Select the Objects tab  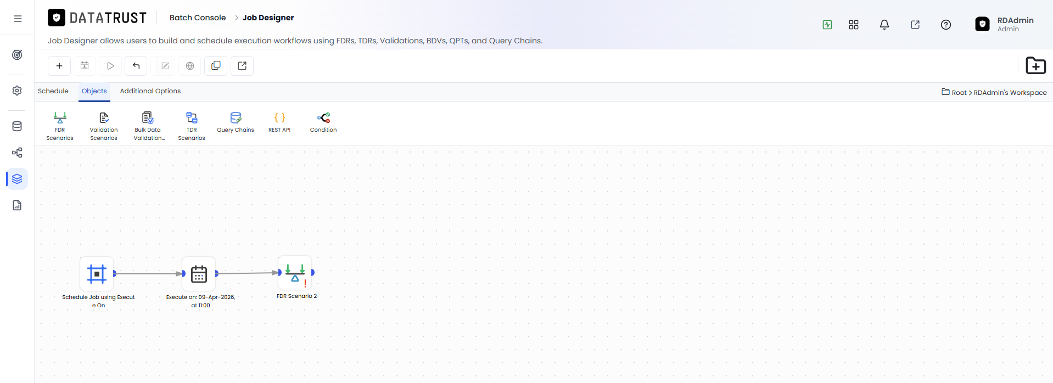pyautogui.click(x=94, y=91)
